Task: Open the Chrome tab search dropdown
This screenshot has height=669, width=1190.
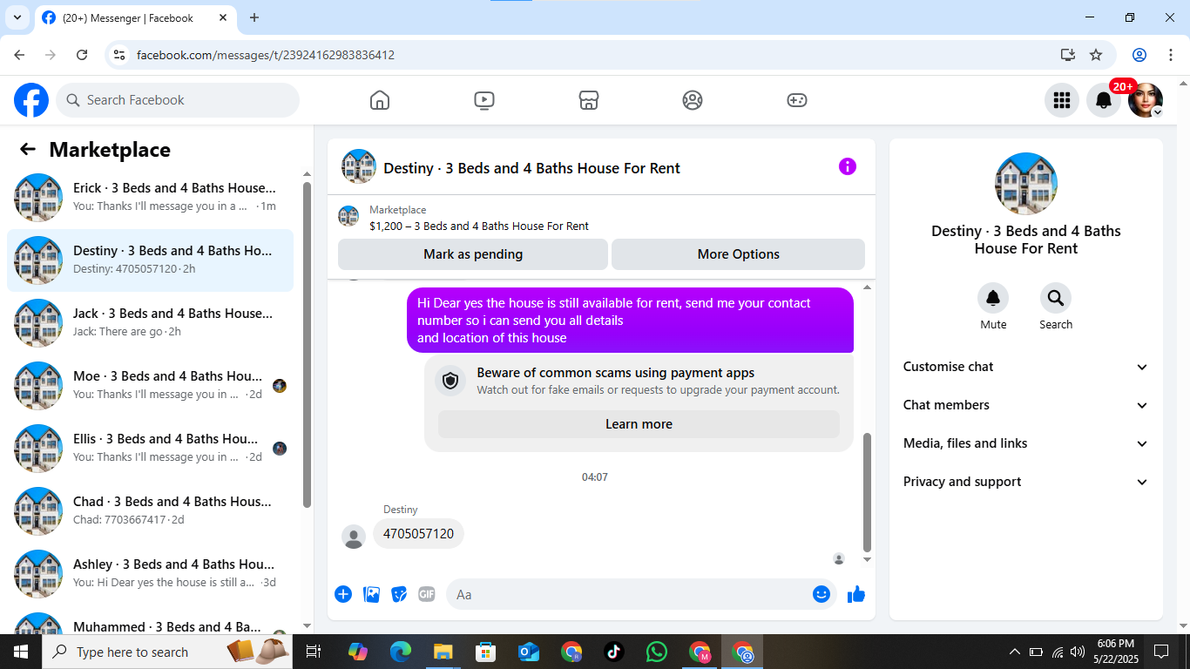Action: coord(17,17)
